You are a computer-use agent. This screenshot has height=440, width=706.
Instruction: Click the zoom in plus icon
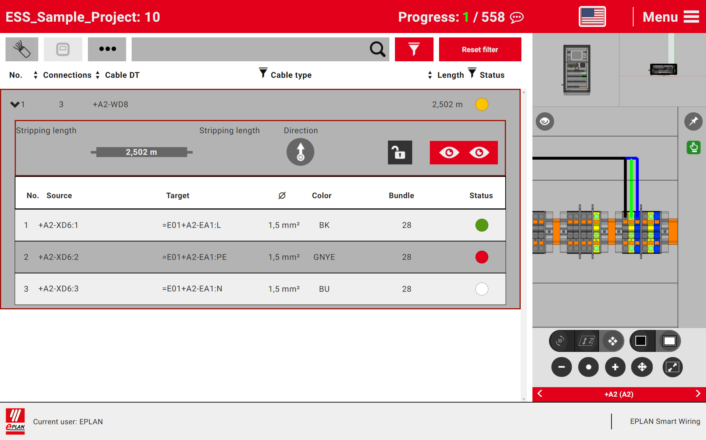click(615, 367)
